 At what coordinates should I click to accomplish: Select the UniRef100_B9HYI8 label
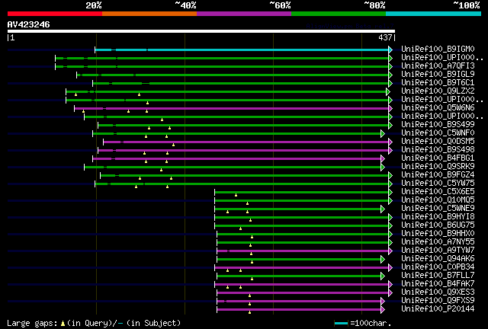point(438,217)
